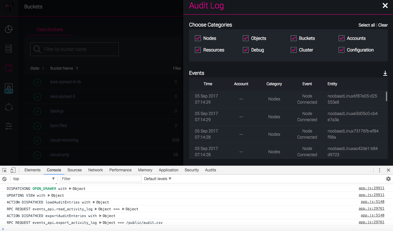This screenshot has width=393, height=231.
Task: Click the Clear categories link
Action: point(383,25)
